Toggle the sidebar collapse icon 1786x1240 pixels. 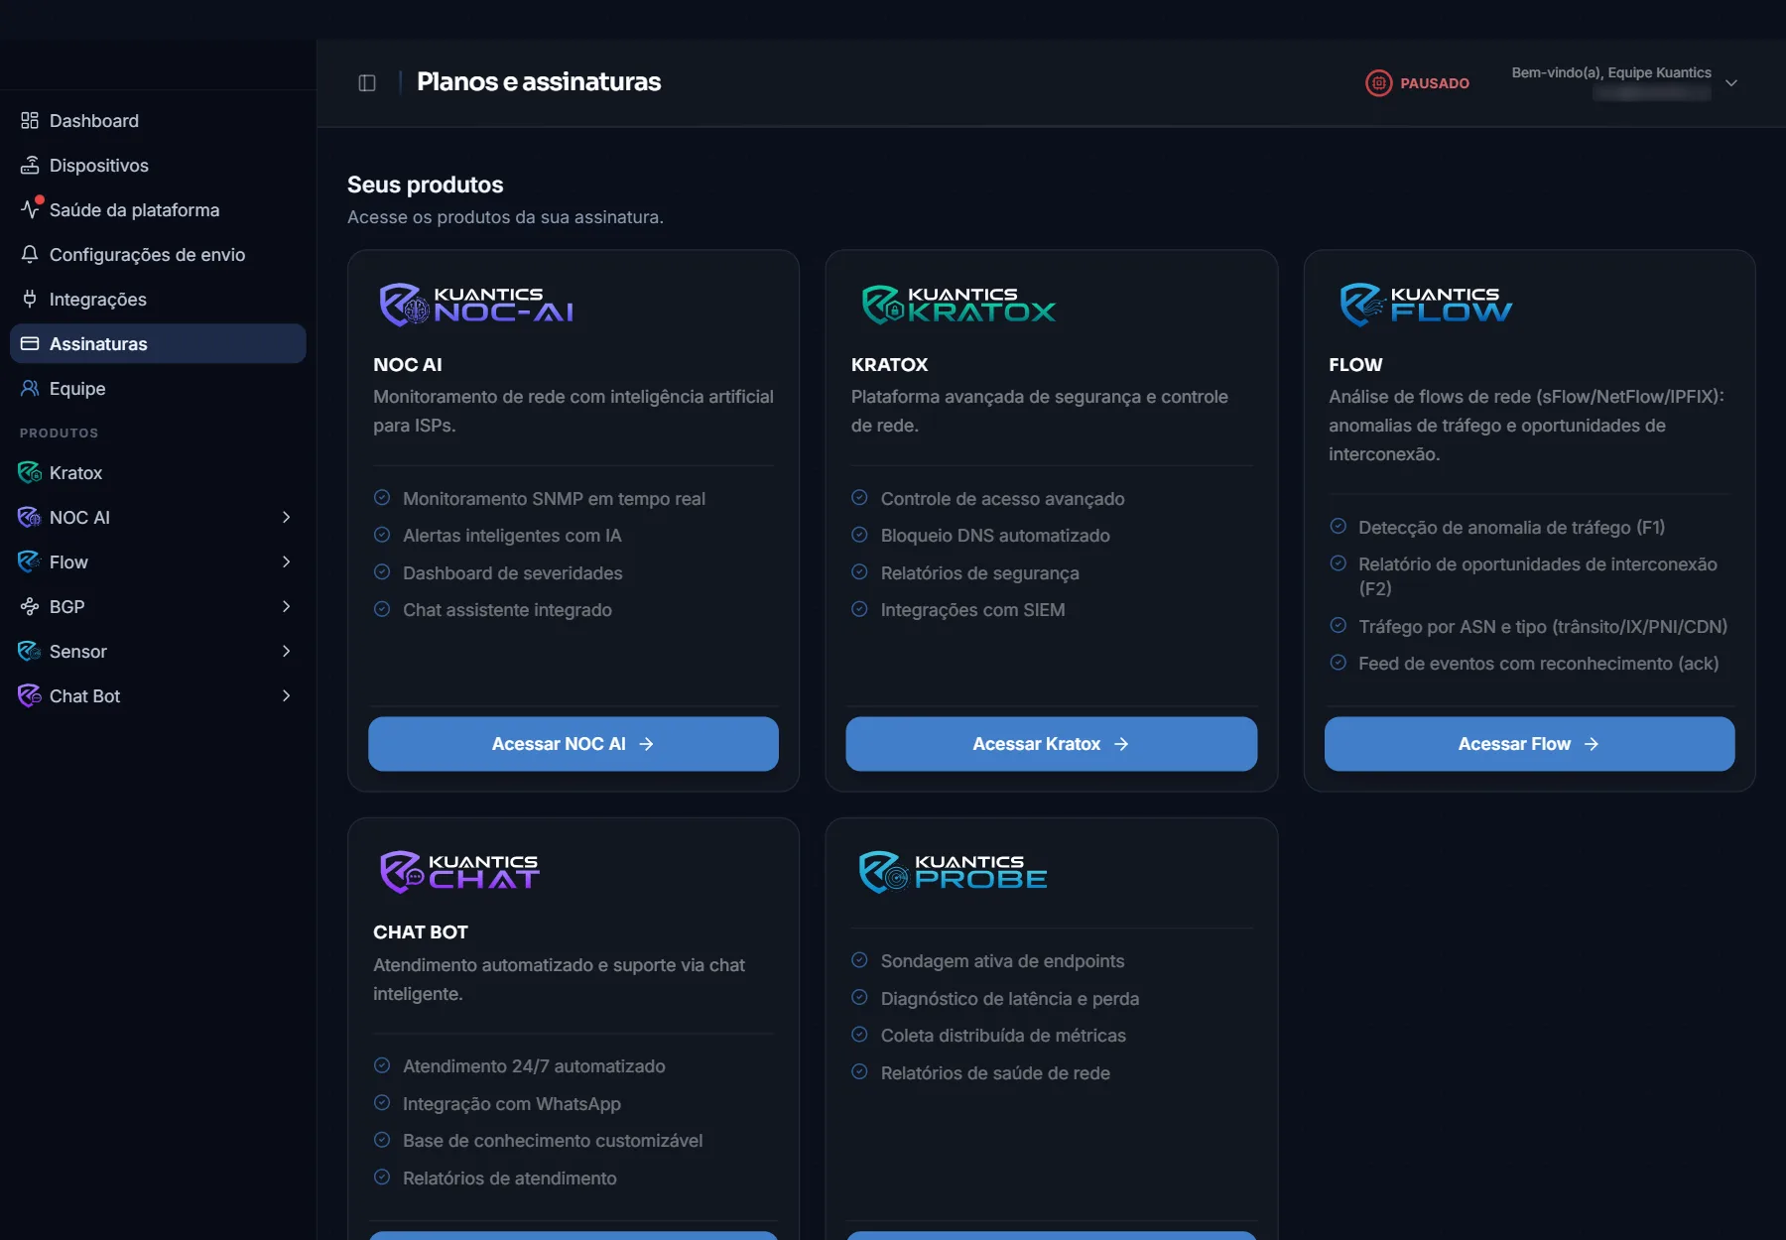click(367, 82)
